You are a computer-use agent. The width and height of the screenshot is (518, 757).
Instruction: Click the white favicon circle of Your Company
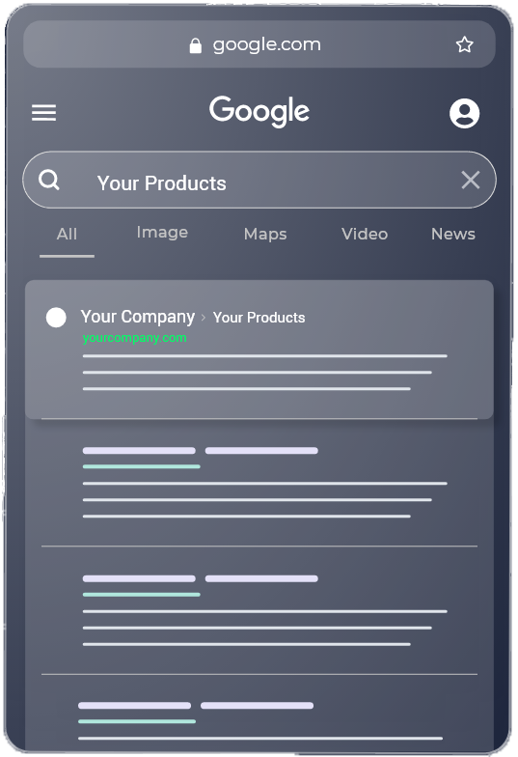click(56, 318)
